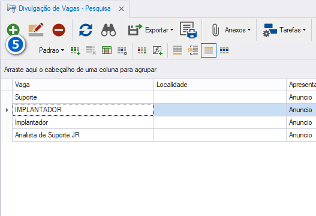Click the colored conditional formatting icon

pyautogui.click(x=142, y=50)
